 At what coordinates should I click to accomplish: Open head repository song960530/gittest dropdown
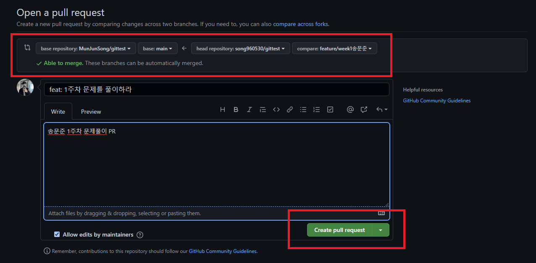tap(241, 49)
